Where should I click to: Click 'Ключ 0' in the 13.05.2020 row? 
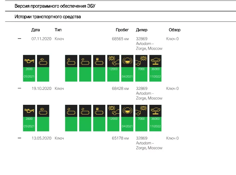[172, 138]
